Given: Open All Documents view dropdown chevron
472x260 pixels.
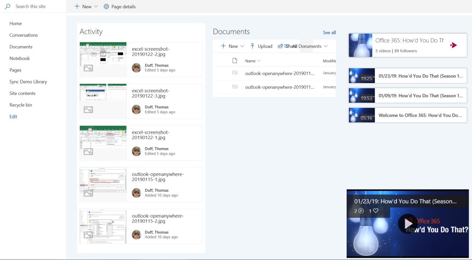Looking at the screenshot, I should coord(326,46).
